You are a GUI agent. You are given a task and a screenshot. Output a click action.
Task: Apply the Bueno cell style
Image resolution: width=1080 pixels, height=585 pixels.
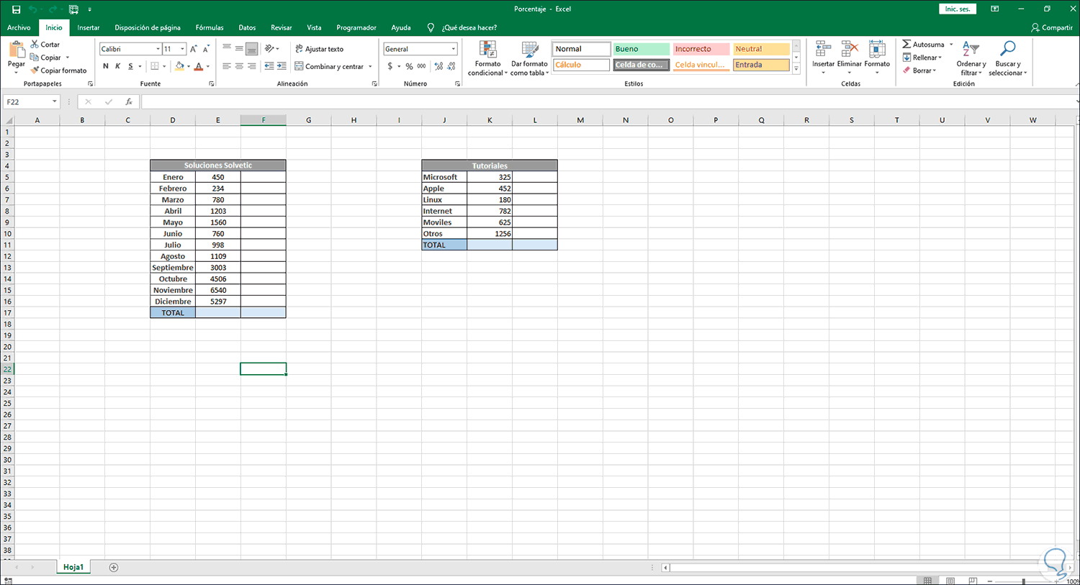[641, 49]
